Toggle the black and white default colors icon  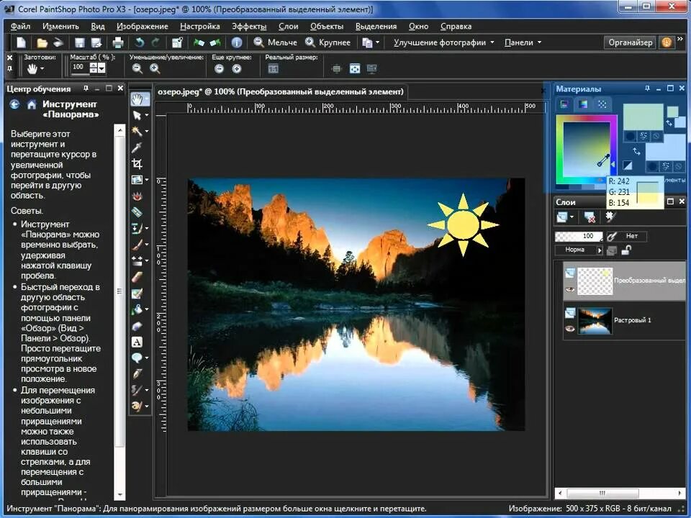coord(627,165)
